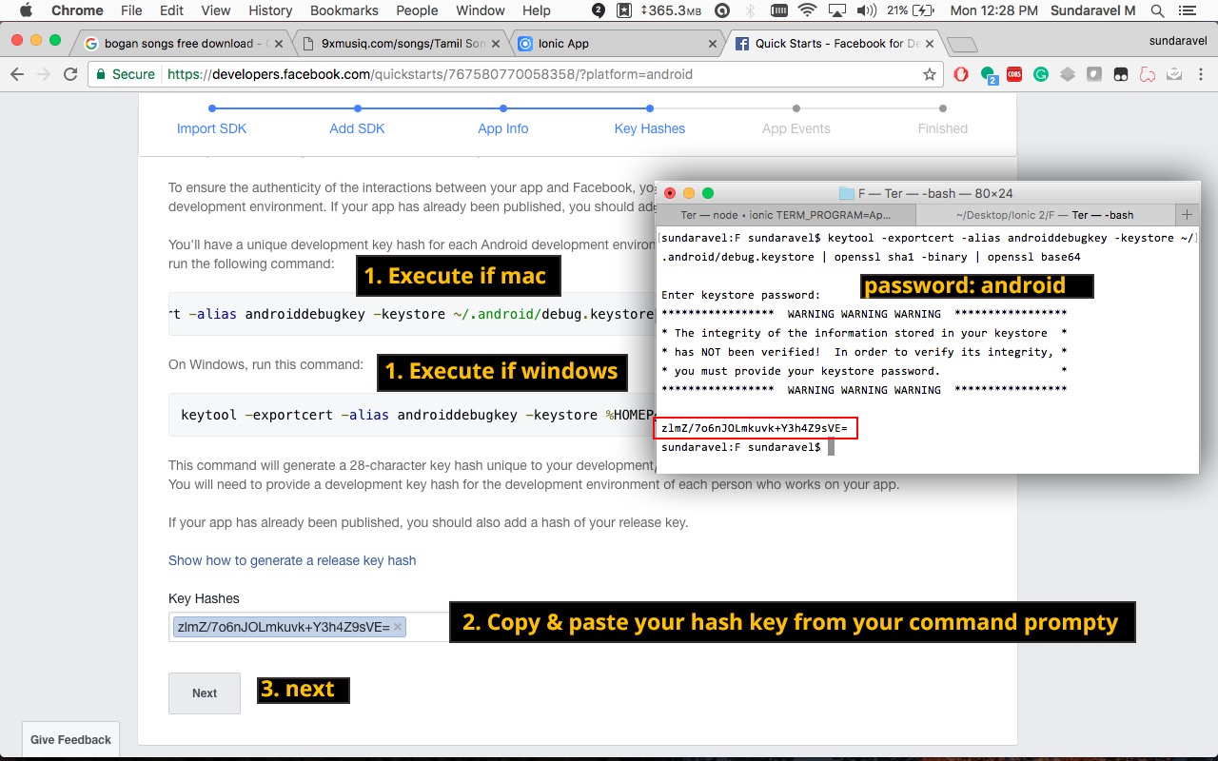Click Show how to generate release key hash
The height and width of the screenshot is (761, 1218).
point(292,560)
